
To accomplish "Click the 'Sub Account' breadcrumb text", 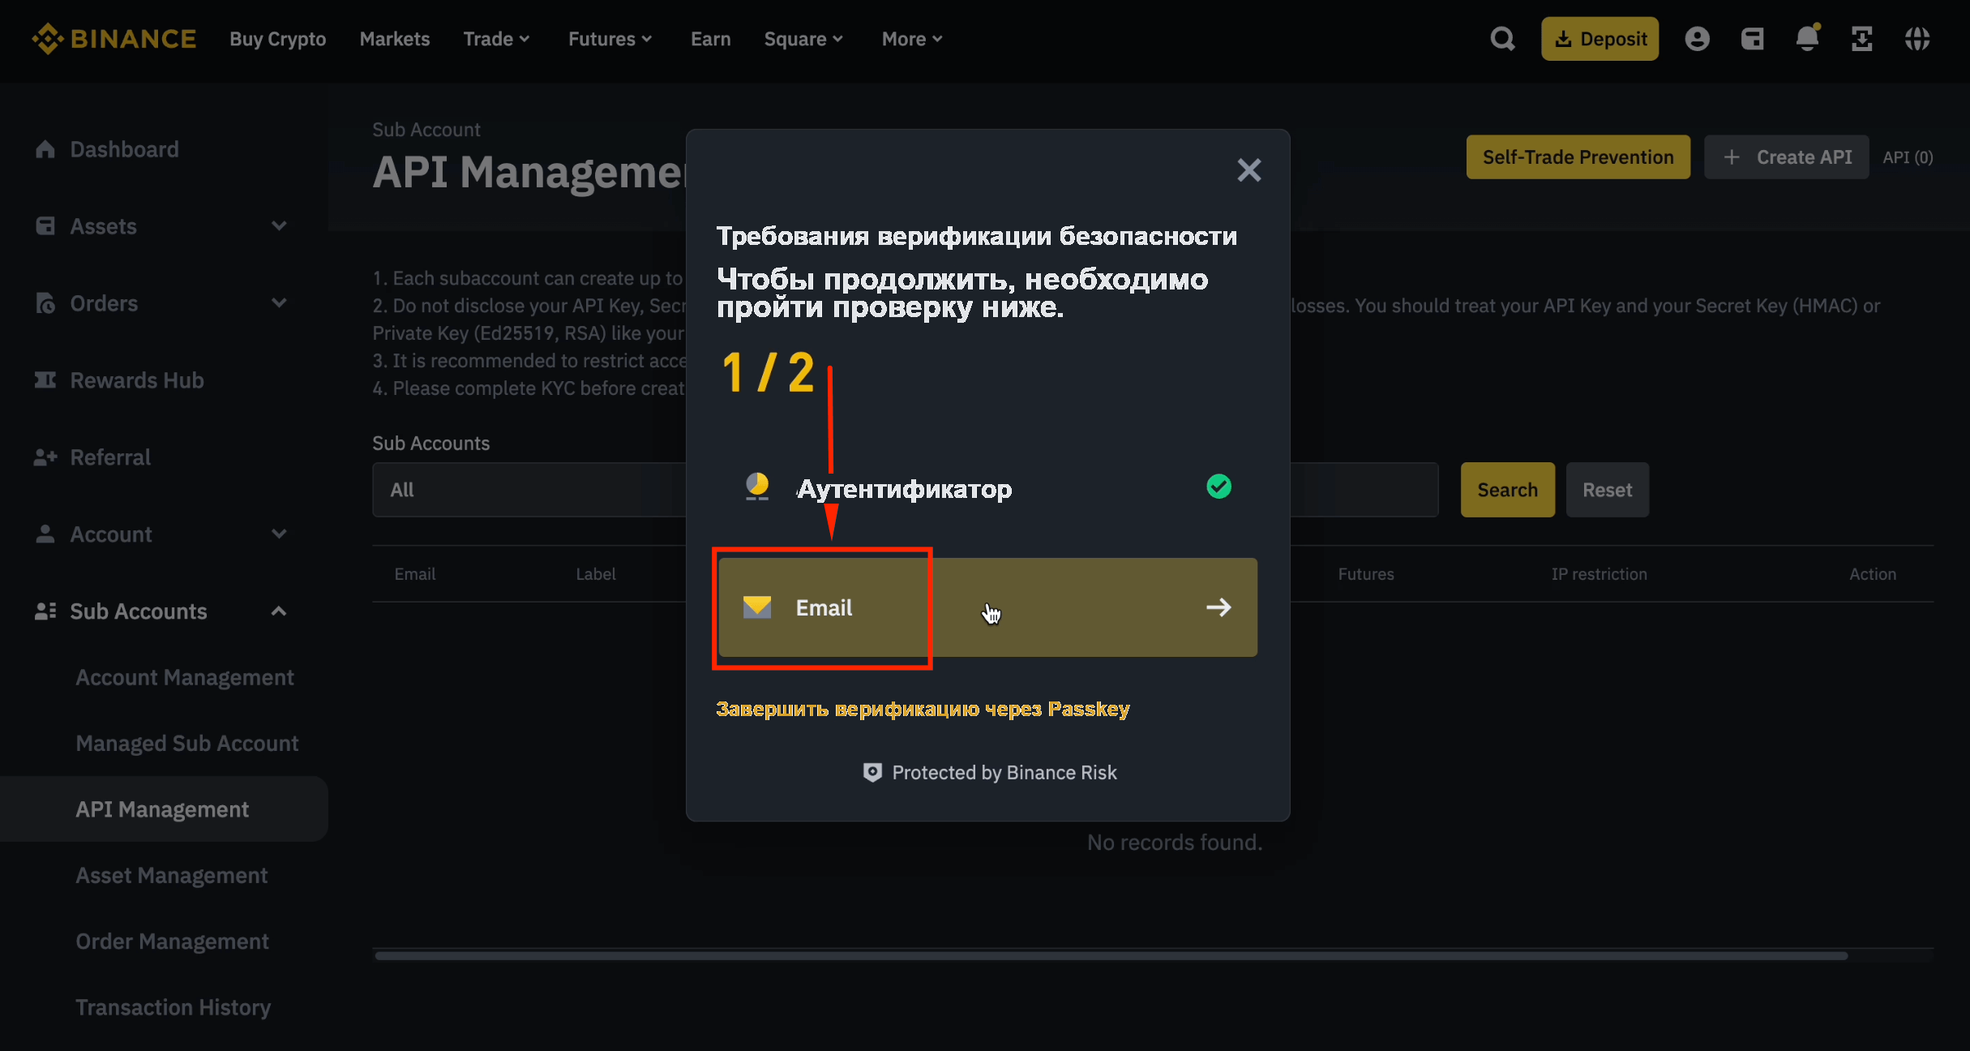I will [426, 130].
